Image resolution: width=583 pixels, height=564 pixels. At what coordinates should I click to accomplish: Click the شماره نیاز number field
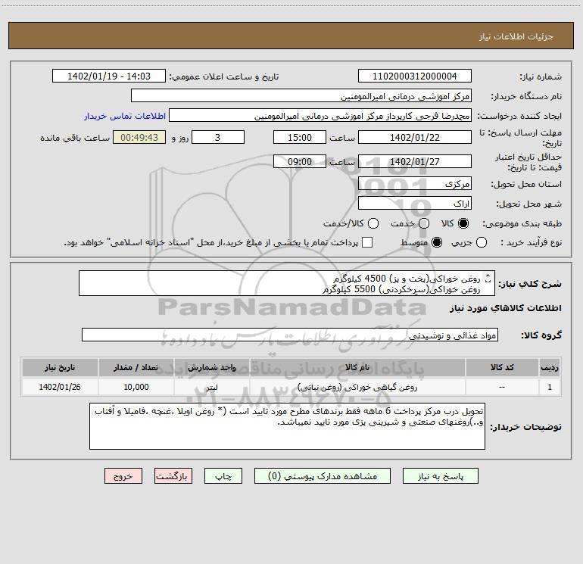(415, 76)
